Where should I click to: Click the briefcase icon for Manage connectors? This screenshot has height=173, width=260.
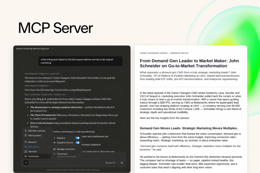coord(55,149)
